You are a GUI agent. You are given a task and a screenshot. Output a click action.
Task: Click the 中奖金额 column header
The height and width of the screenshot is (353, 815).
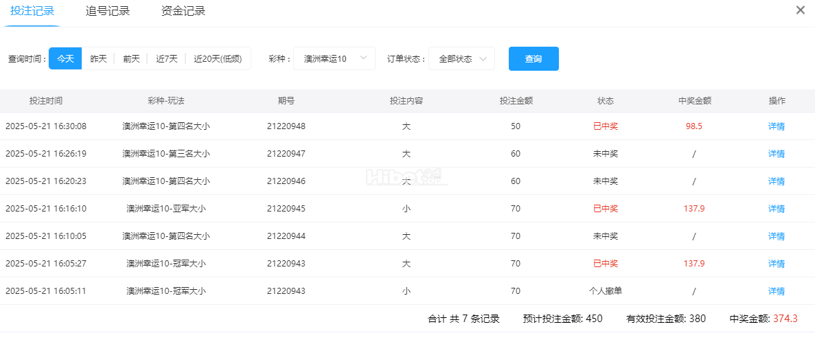coord(694,101)
